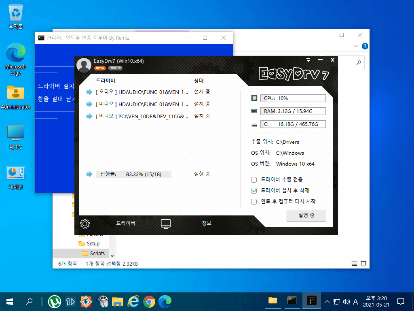Click the 진행률 progress bar
This screenshot has height=311, width=414.
click(133, 174)
